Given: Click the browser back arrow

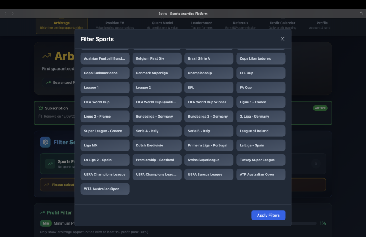Looking at the screenshot, I should (x=6, y=14).
